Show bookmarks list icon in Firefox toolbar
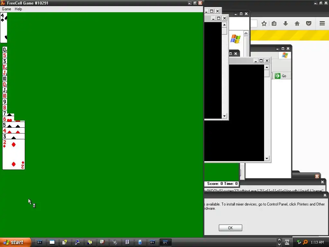 (274, 23)
